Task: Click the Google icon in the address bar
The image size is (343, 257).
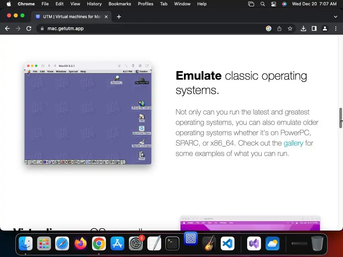Action: pyautogui.click(x=269, y=29)
